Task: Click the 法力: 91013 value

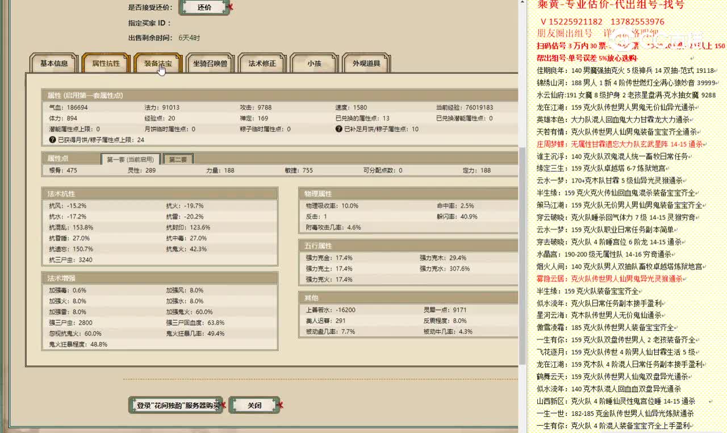Action: [x=162, y=107]
